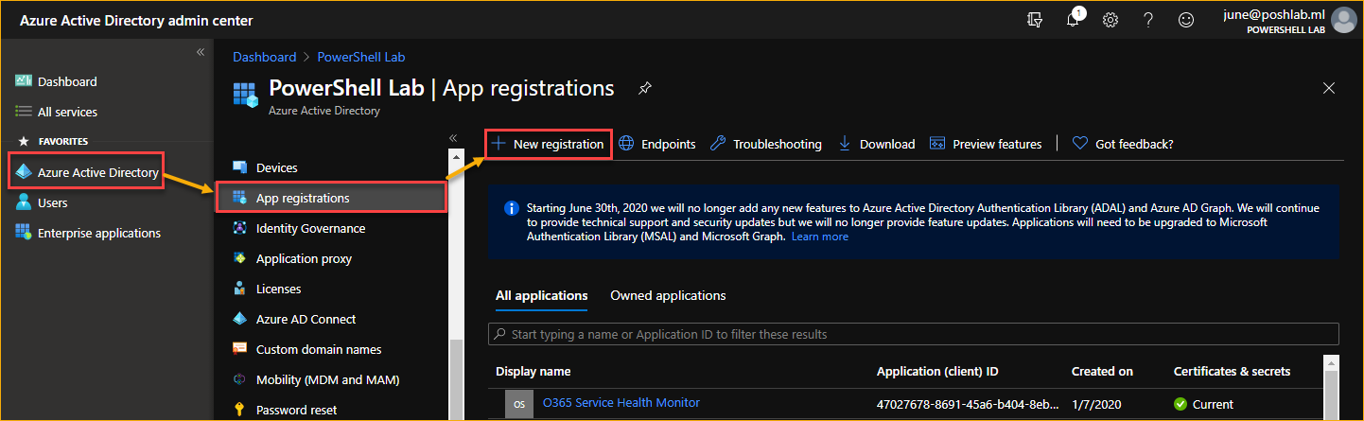
Task: Open the Endpoints toolbar item
Action: pyautogui.click(x=656, y=144)
